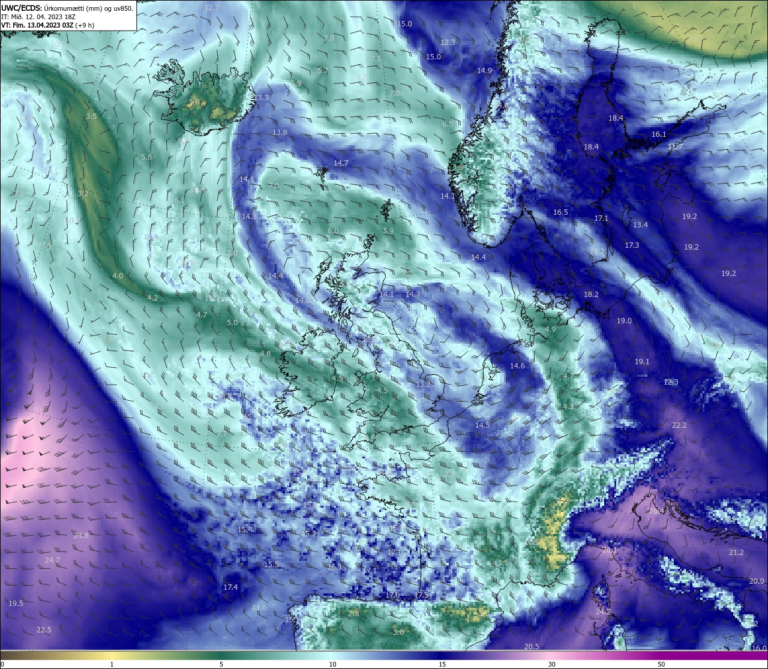This screenshot has height=669, width=768.
Task: Click the 17.0 value north of Spain
Action: (x=392, y=595)
